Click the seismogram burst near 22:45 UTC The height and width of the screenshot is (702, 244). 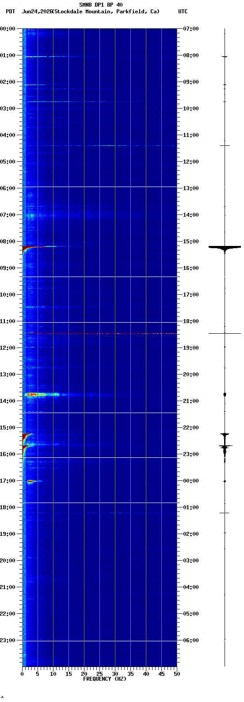[x=225, y=448]
